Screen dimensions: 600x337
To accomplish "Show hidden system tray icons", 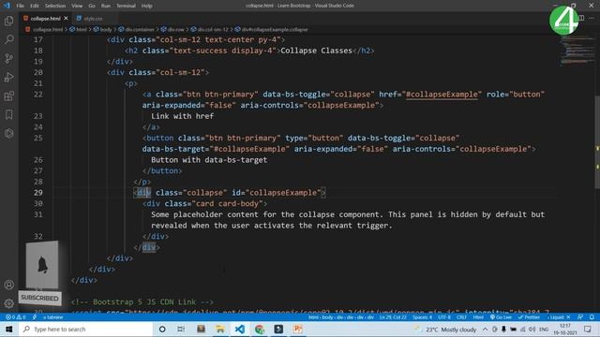I will (x=485, y=329).
